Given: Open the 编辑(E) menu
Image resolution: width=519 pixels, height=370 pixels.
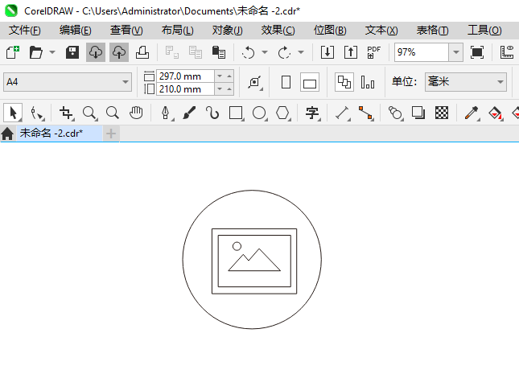Looking at the screenshot, I should [76, 31].
